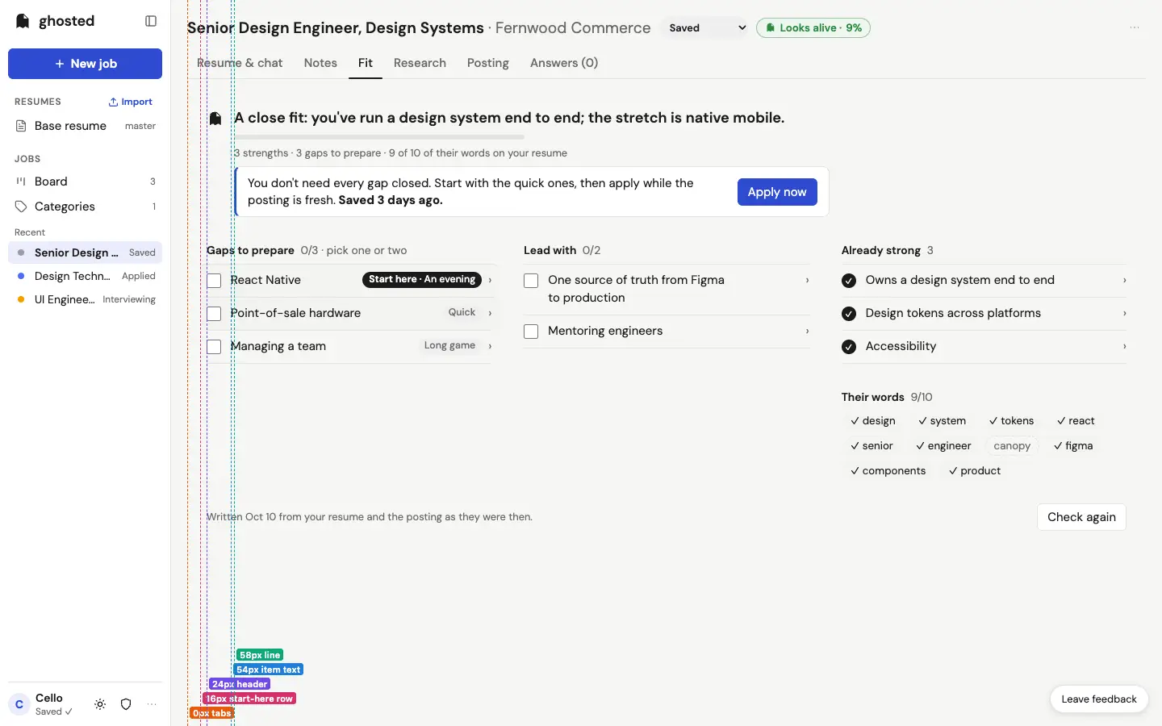Open the Research tab
1162x726 pixels.
420,63
